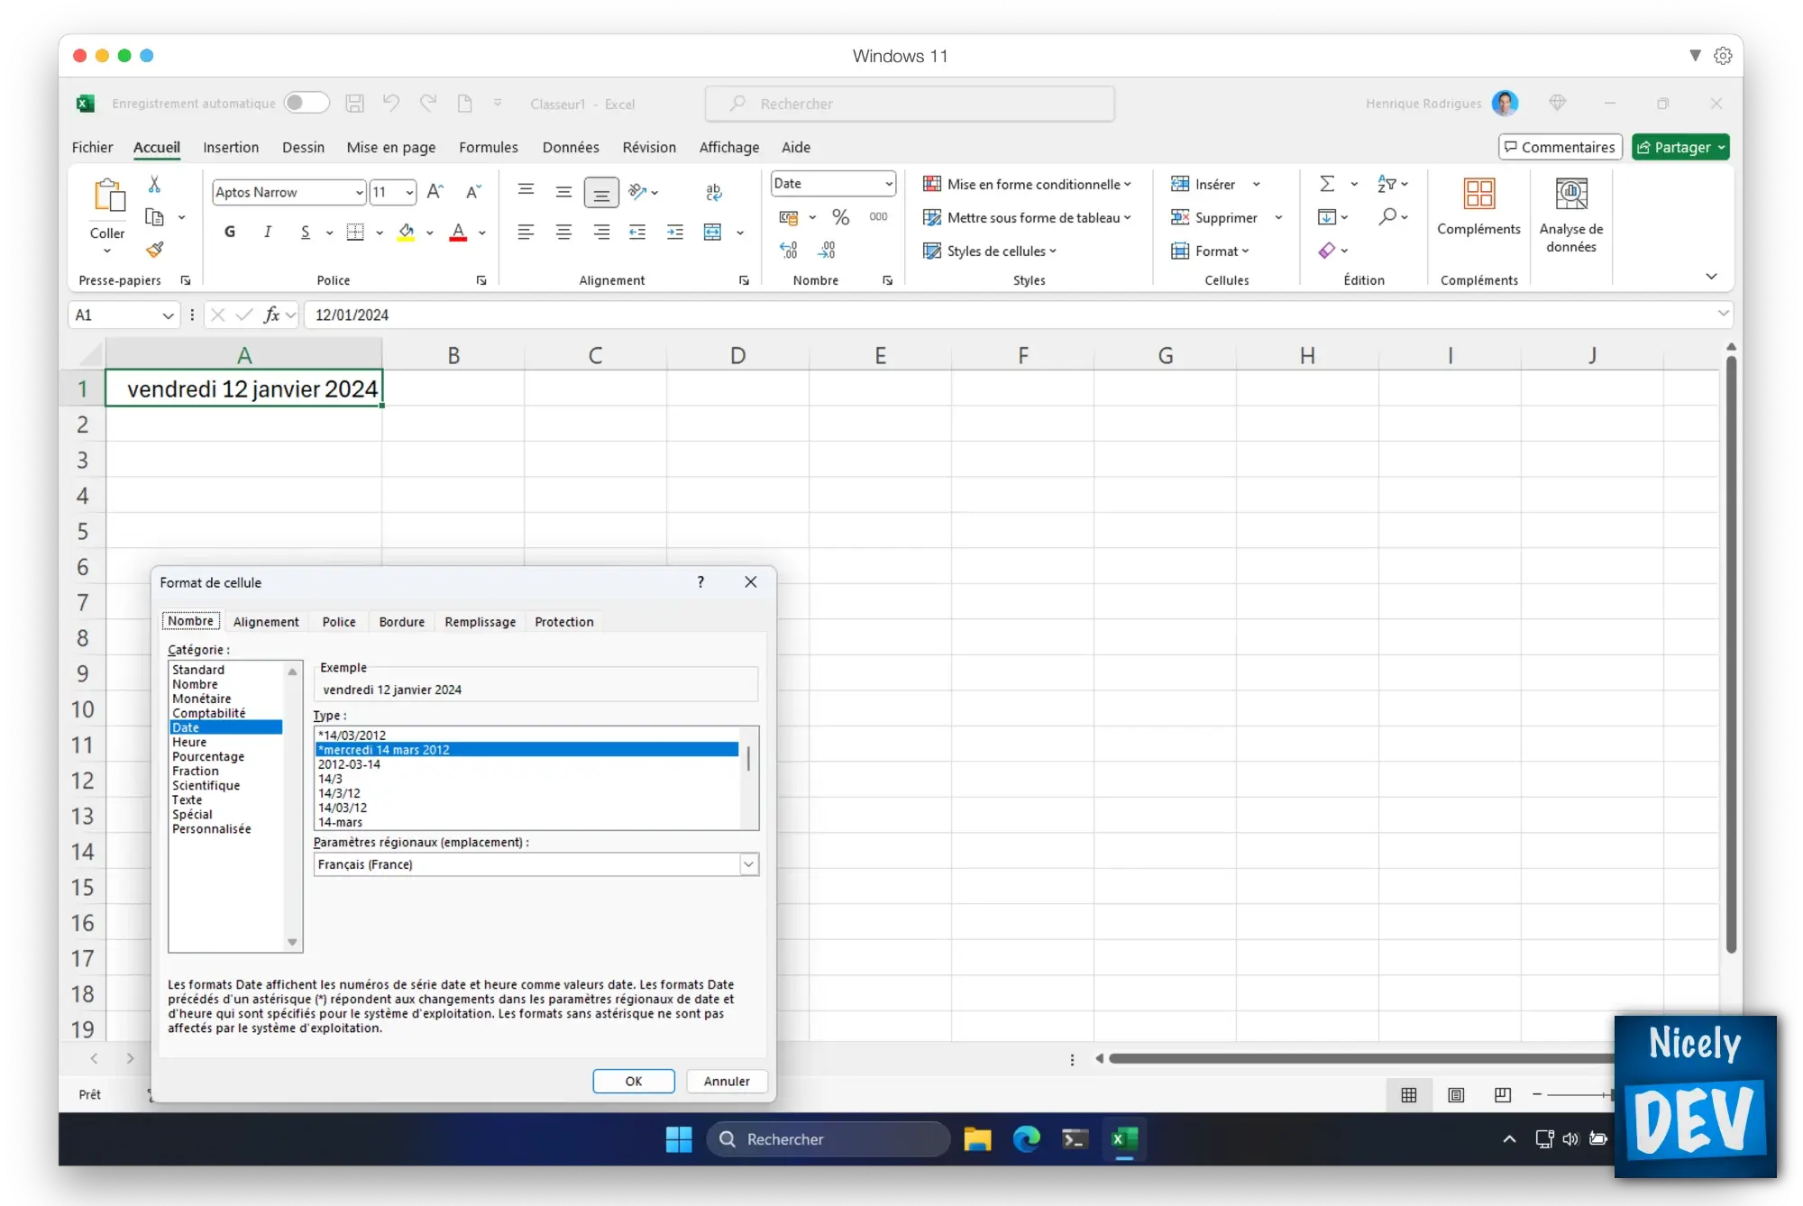1803x1206 pixels.
Task: Click the AutoSum sigma icon
Action: [1327, 184]
